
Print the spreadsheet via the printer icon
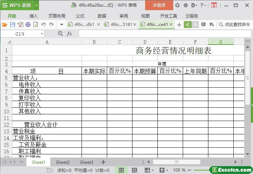[x=28, y=25]
